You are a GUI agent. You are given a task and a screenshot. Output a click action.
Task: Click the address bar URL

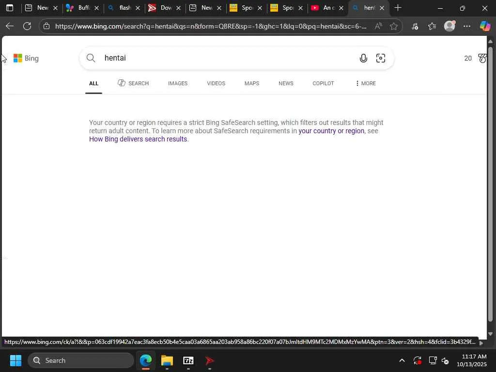click(211, 26)
